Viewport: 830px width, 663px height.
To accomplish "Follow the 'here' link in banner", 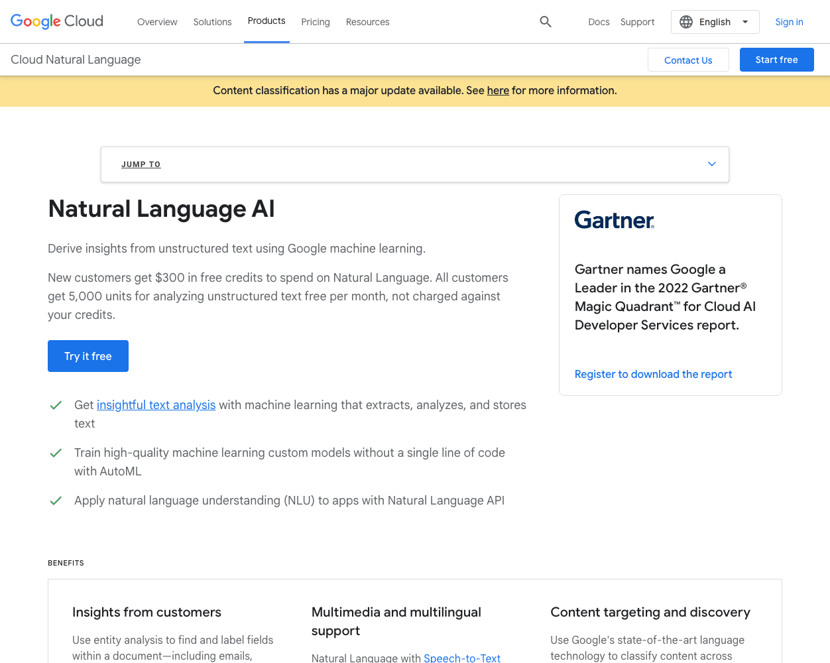I will tap(498, 90).
